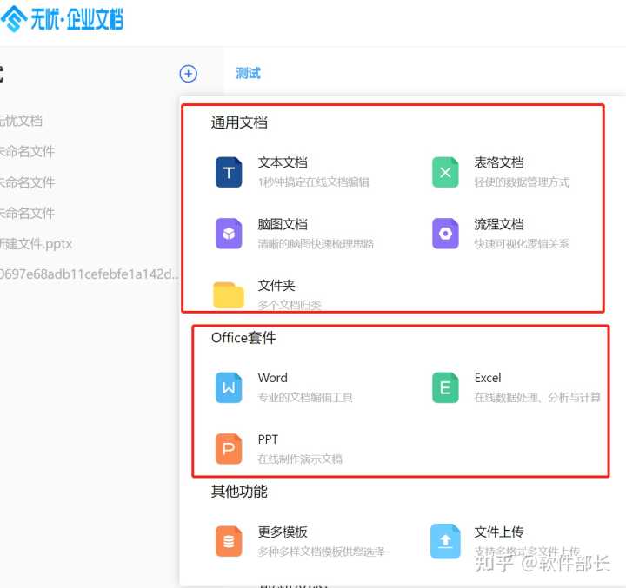Open the 0697e68adb11cefebfe1a142d file
This screenshot has width=626, height=588.
point(90,274)
